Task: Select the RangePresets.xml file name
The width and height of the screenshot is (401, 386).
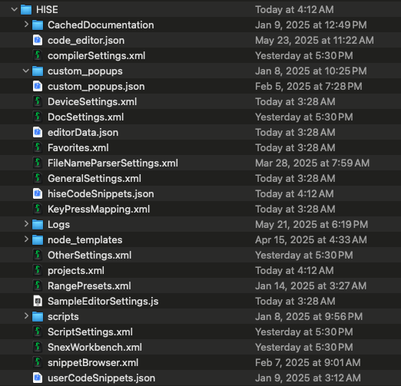Action: pos(89,286)
